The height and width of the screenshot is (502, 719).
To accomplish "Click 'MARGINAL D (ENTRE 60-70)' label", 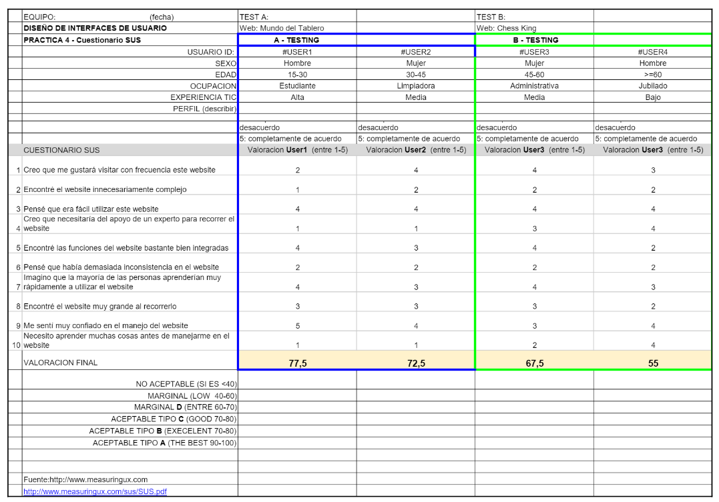I will [185, 407].
